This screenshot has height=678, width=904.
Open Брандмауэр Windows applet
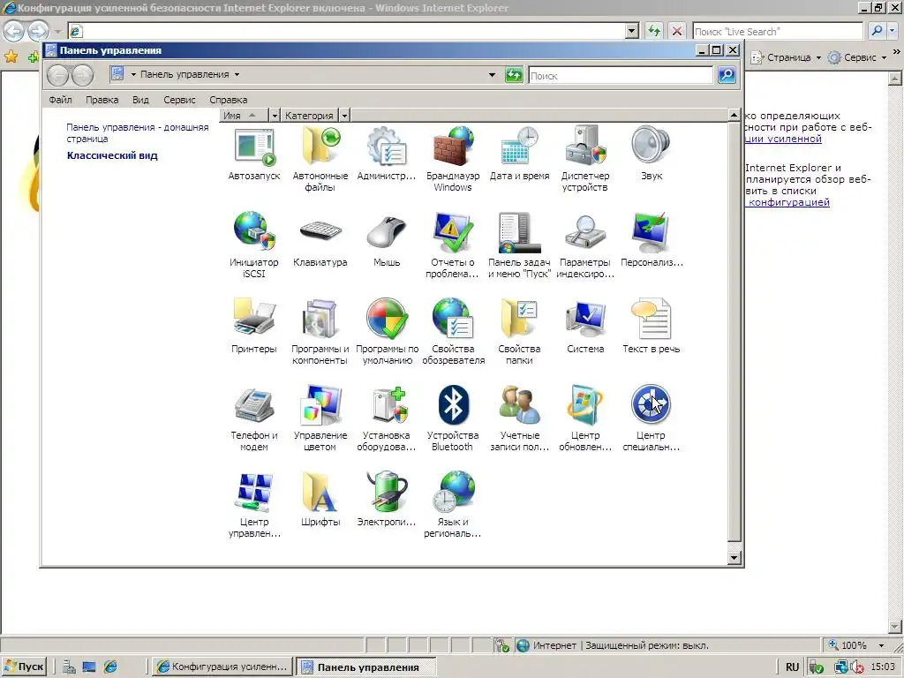coord(453,159)
